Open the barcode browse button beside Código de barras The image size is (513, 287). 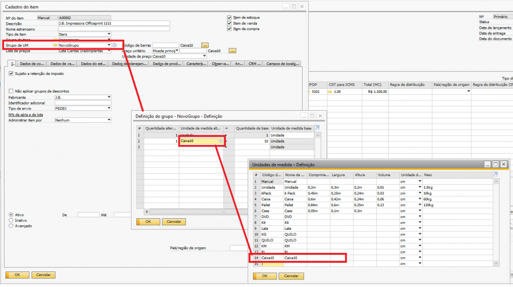[x=204, y=45]
